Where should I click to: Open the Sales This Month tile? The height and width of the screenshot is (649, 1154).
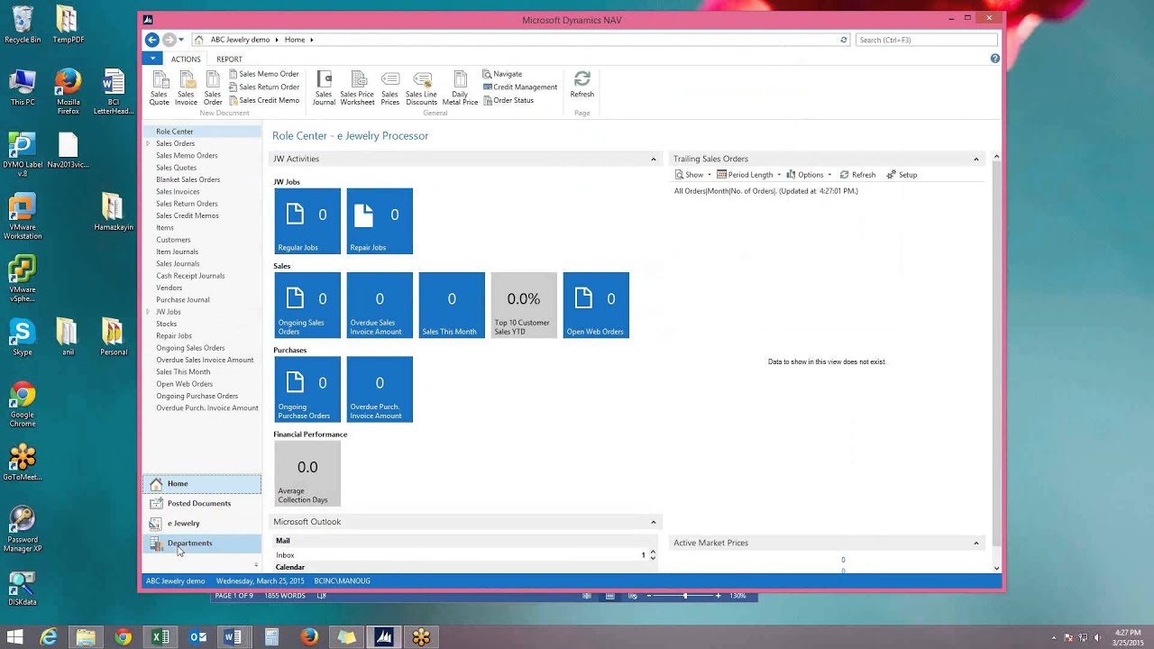[452, 305]
